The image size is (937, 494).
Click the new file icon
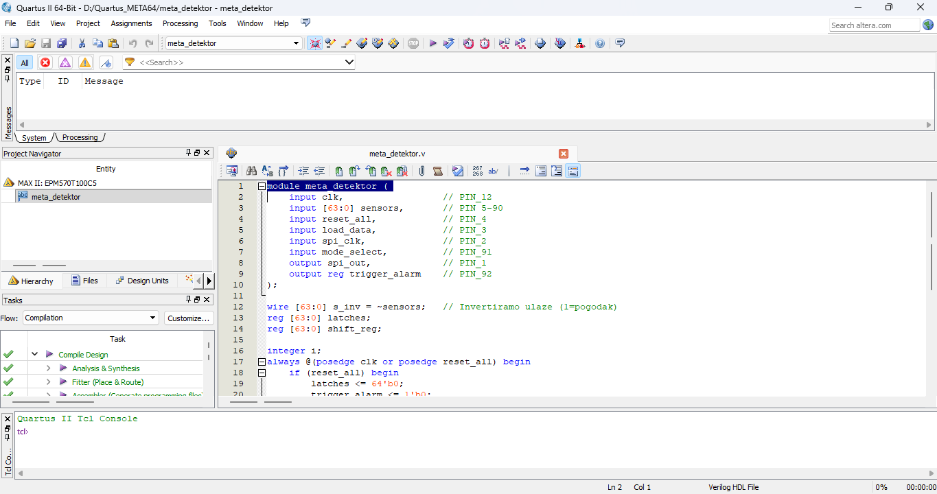(14, 43)
